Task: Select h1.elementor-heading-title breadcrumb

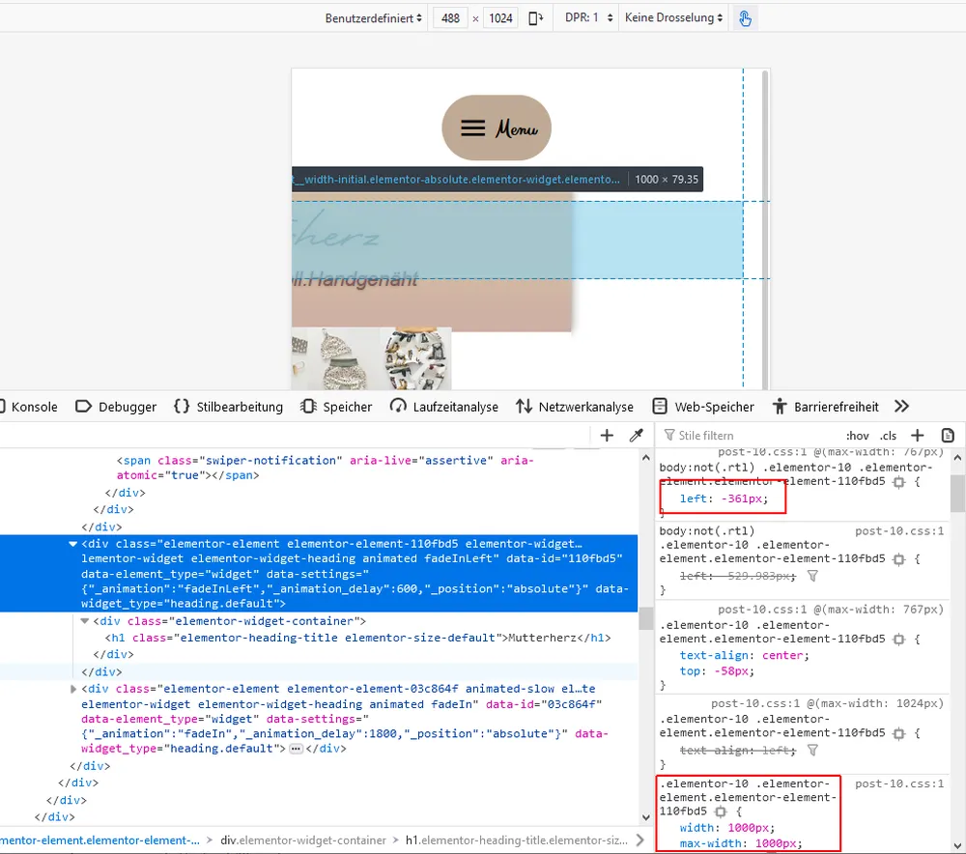Action: (516, 840)
